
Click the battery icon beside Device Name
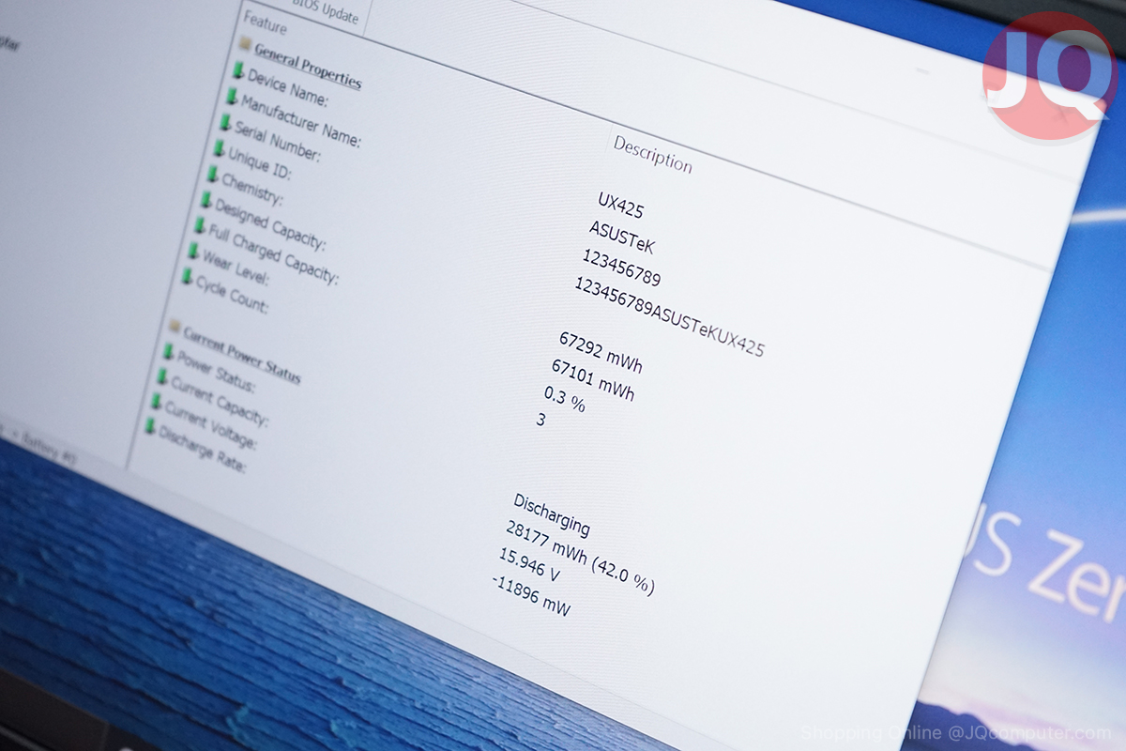click(x=238, y=71)
